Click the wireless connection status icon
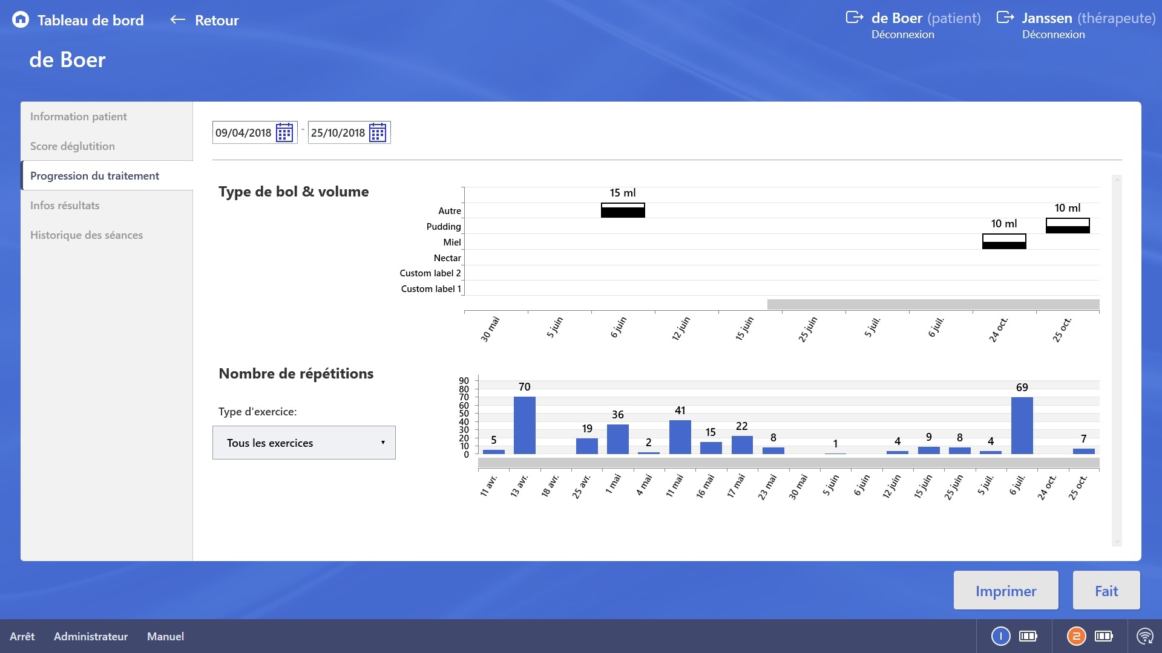The height and width of the screenshot is (653, 1162). coord(1144,636)
